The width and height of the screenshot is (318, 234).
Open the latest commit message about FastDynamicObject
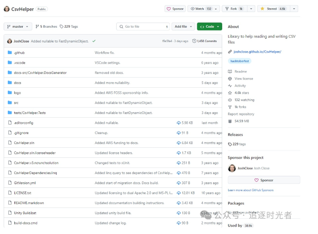tap(59, 41)
